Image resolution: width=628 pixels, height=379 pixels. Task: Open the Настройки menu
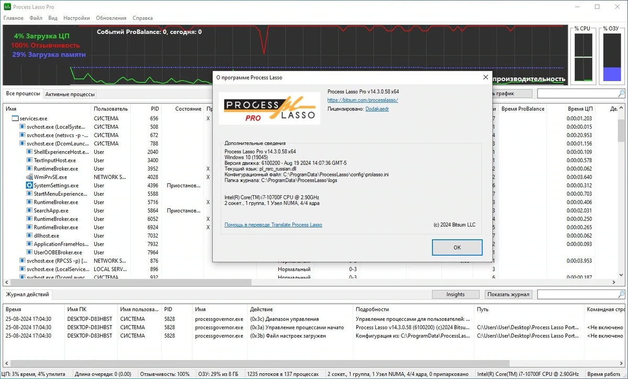tap(76, 18)
